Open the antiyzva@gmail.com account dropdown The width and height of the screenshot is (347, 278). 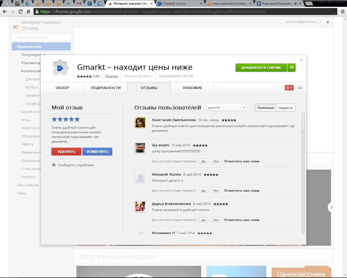click(x=304, y=22)
